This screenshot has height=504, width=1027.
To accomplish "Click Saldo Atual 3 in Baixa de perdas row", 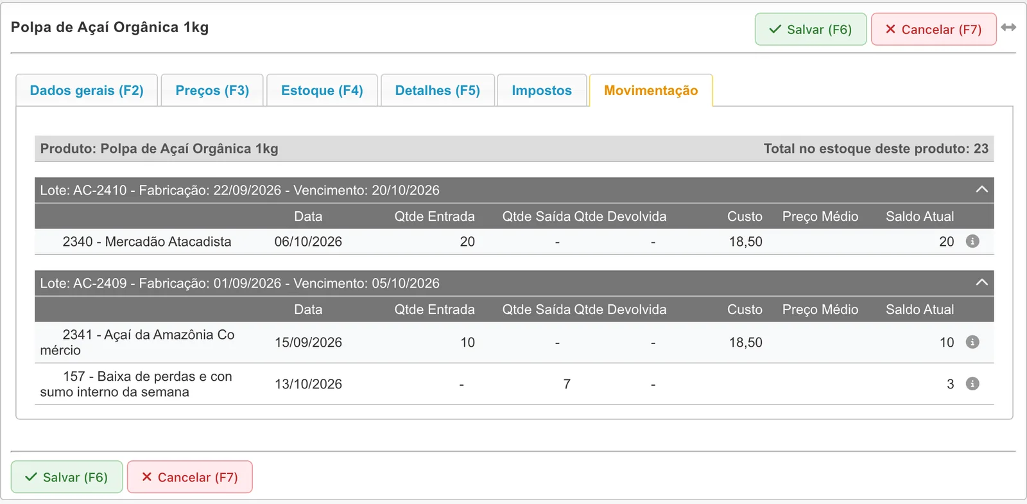I will [950, 385].
